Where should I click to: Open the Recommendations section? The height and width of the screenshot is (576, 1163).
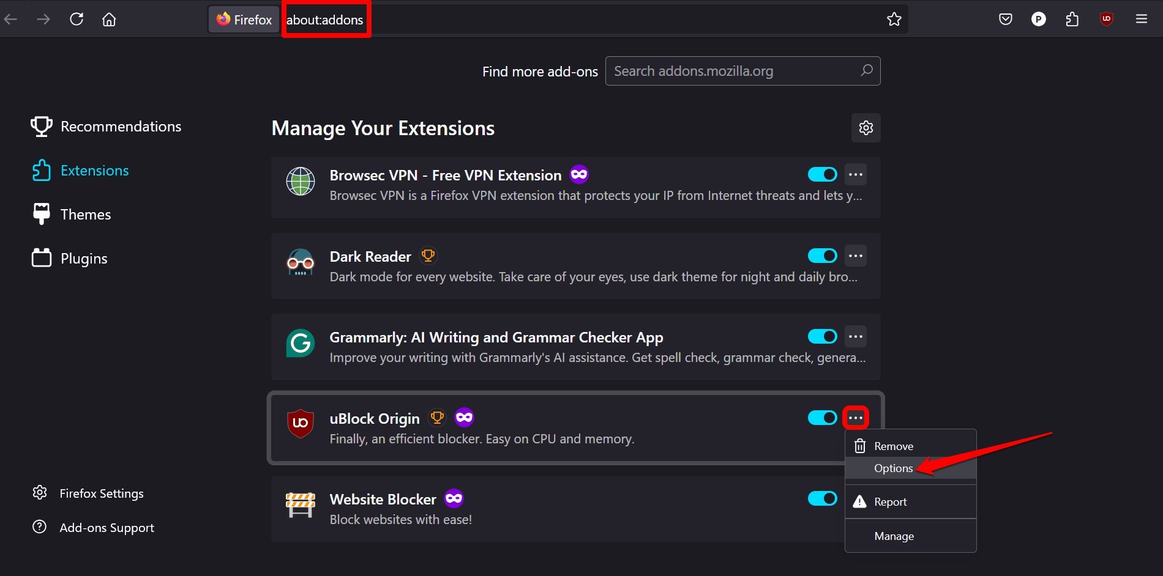(x=107, y=127)
